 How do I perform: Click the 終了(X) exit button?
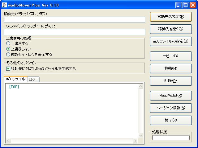(171, 120)
